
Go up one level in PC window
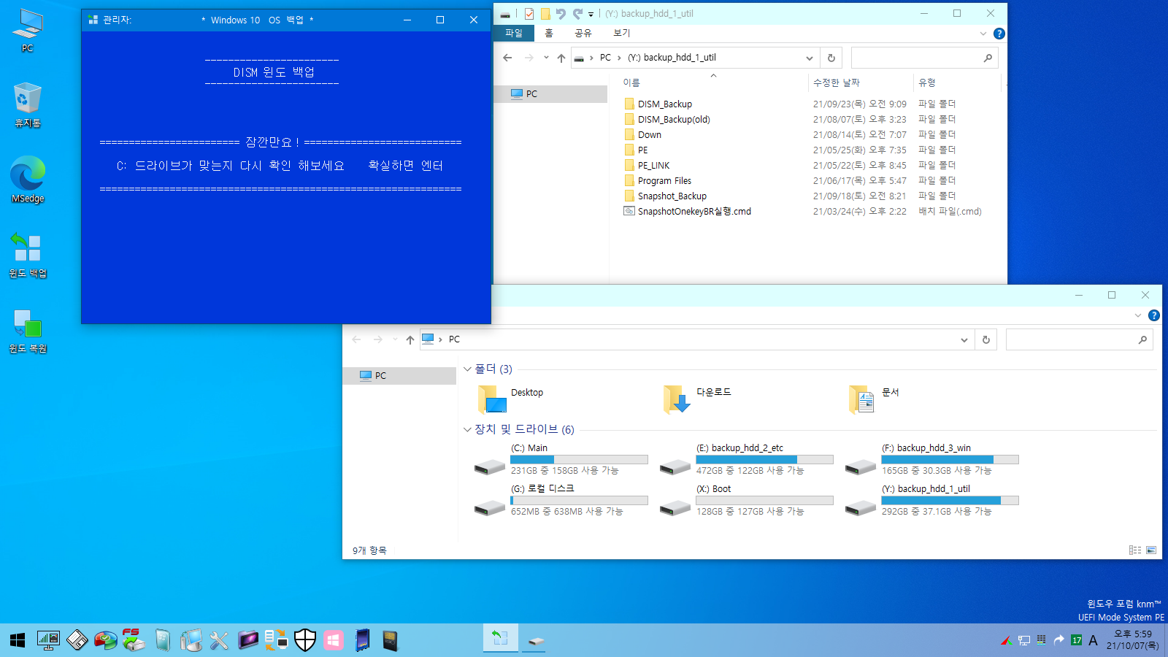pos(410,339)
